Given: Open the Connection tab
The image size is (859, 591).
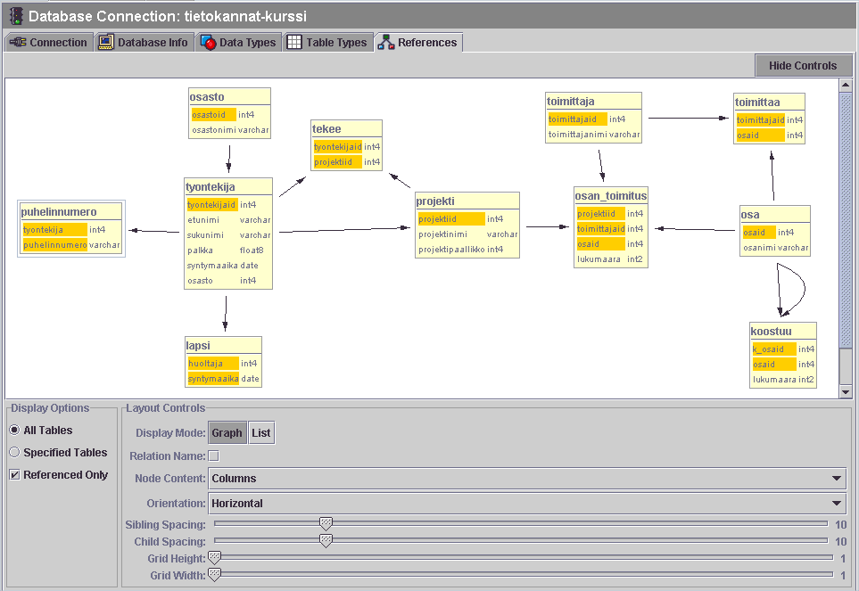Looking at the screenshot, I should pos(48,42).
